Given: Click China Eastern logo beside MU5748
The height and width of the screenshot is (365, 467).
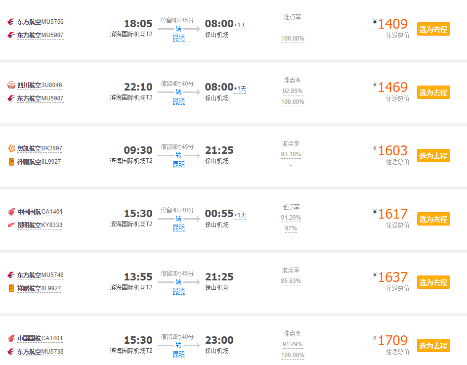Looking at the screenshot, I should 11,274.
